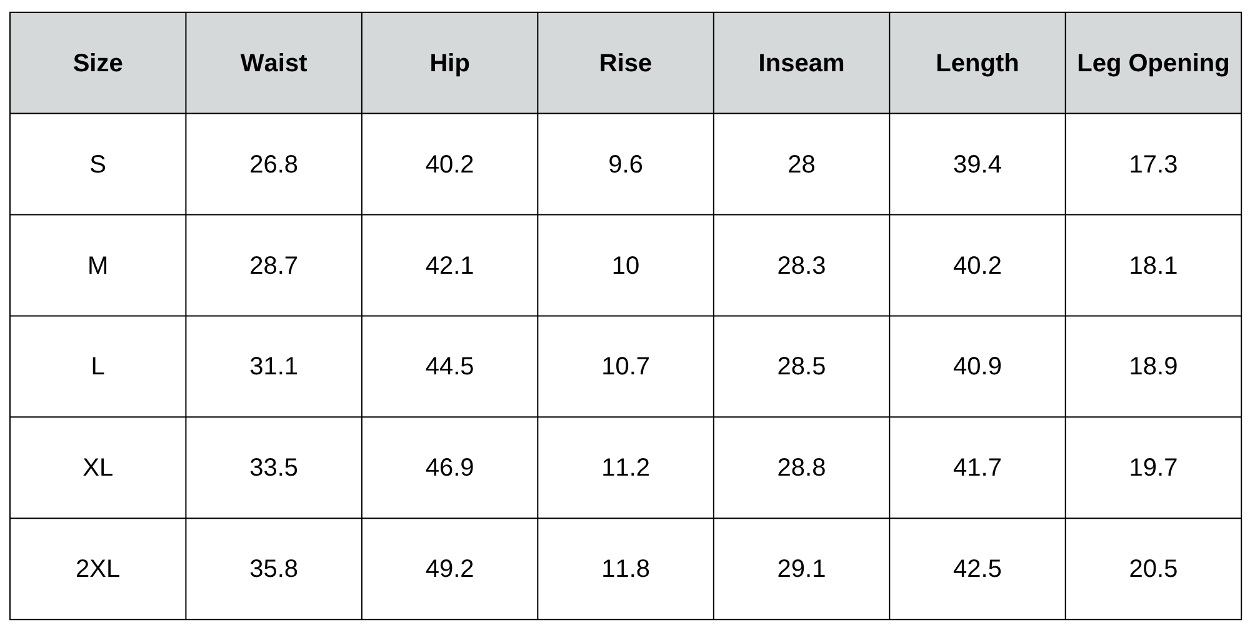Click the XL size row label

(x=97, y=467)
